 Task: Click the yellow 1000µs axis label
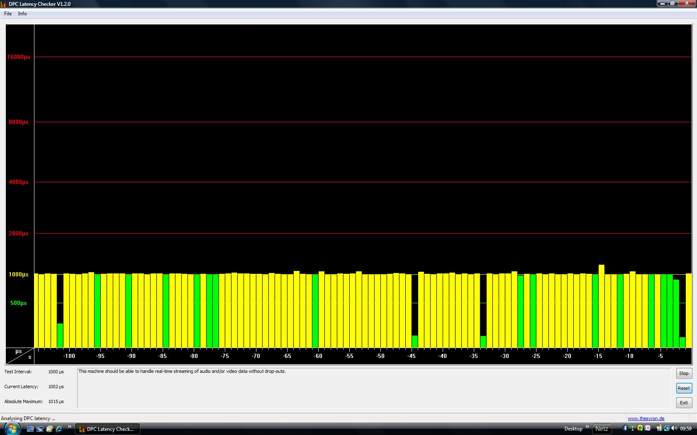pos(19,274)
